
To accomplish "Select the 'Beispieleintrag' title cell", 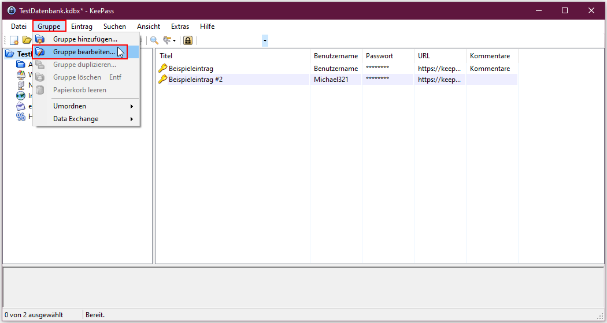I will click(x=191, y=69).
